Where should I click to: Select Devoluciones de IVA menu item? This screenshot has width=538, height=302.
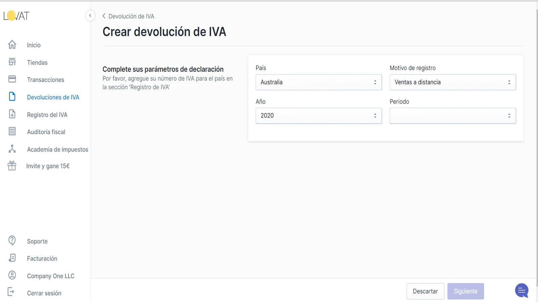[53, 97]
